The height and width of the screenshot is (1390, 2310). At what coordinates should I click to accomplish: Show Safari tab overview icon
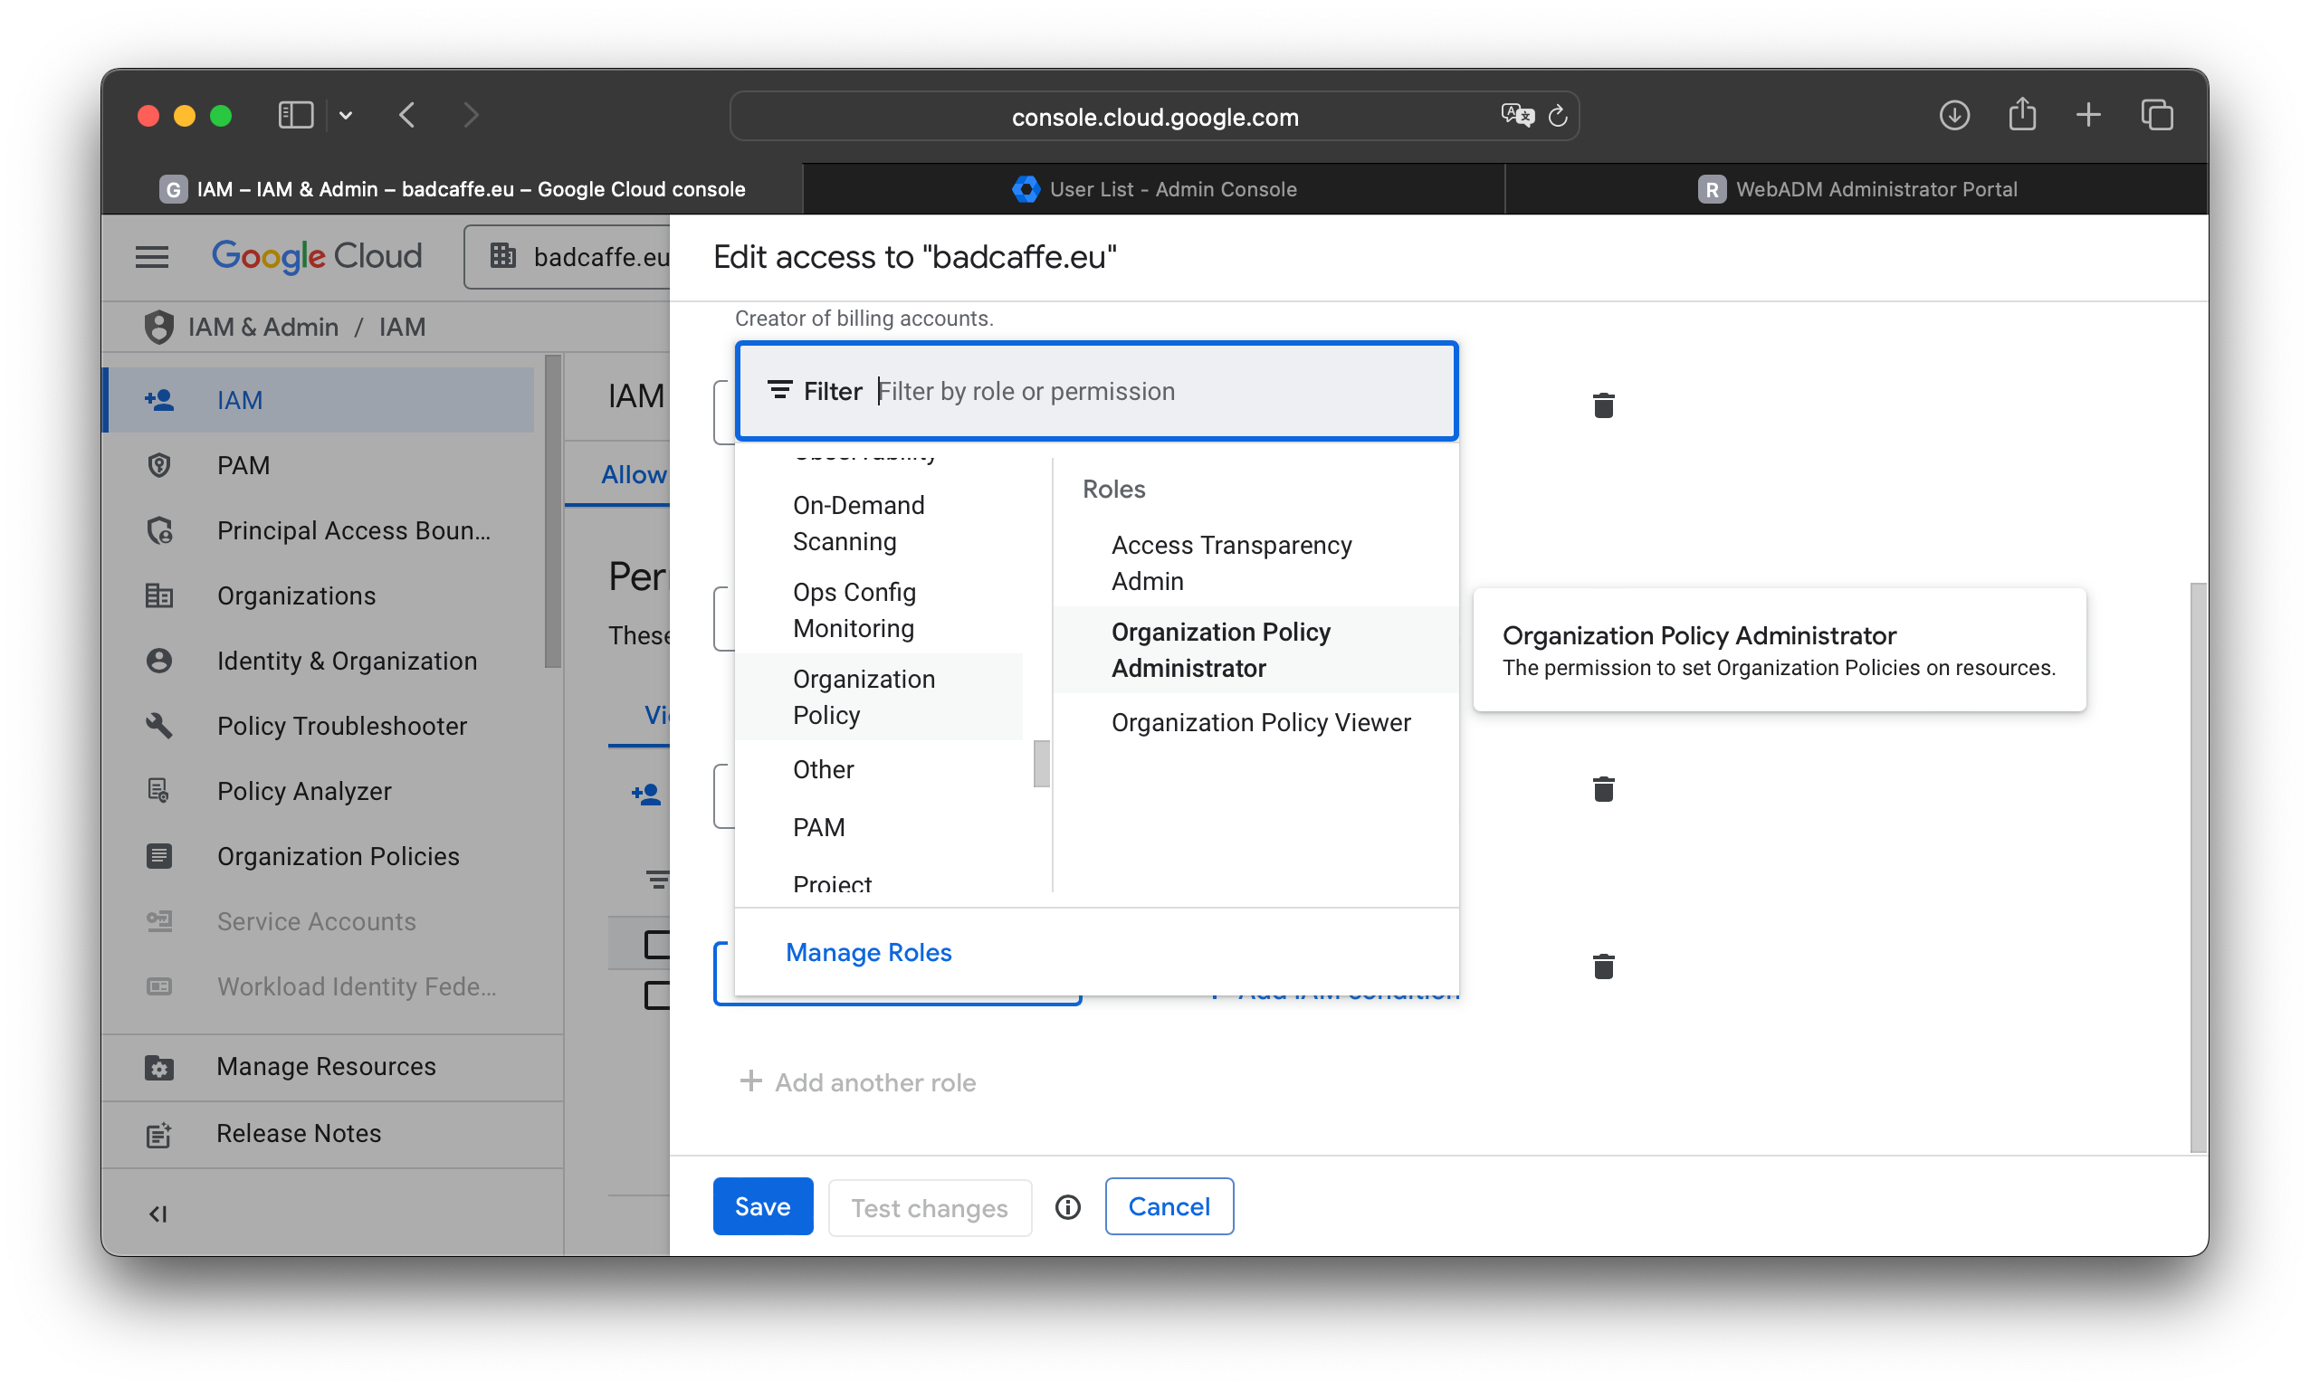click(x=2156, y=115)
